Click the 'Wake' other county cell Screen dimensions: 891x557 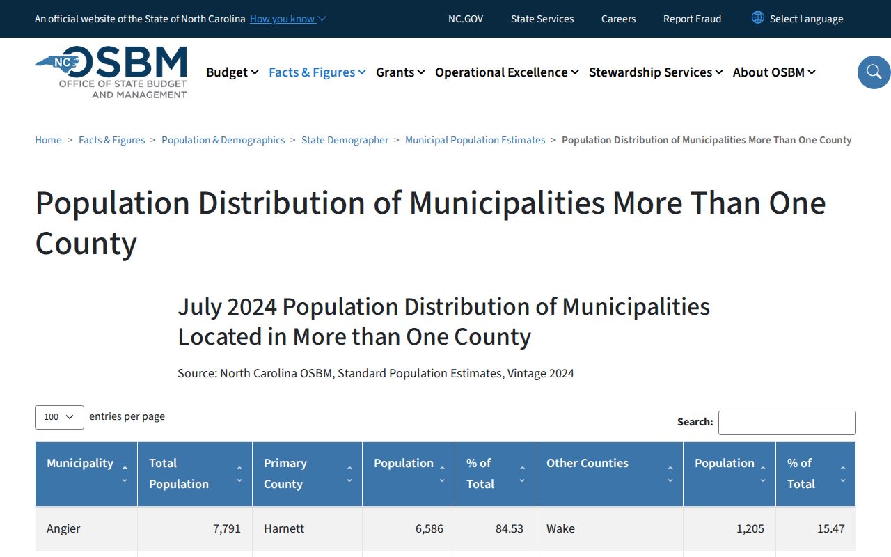609,528
